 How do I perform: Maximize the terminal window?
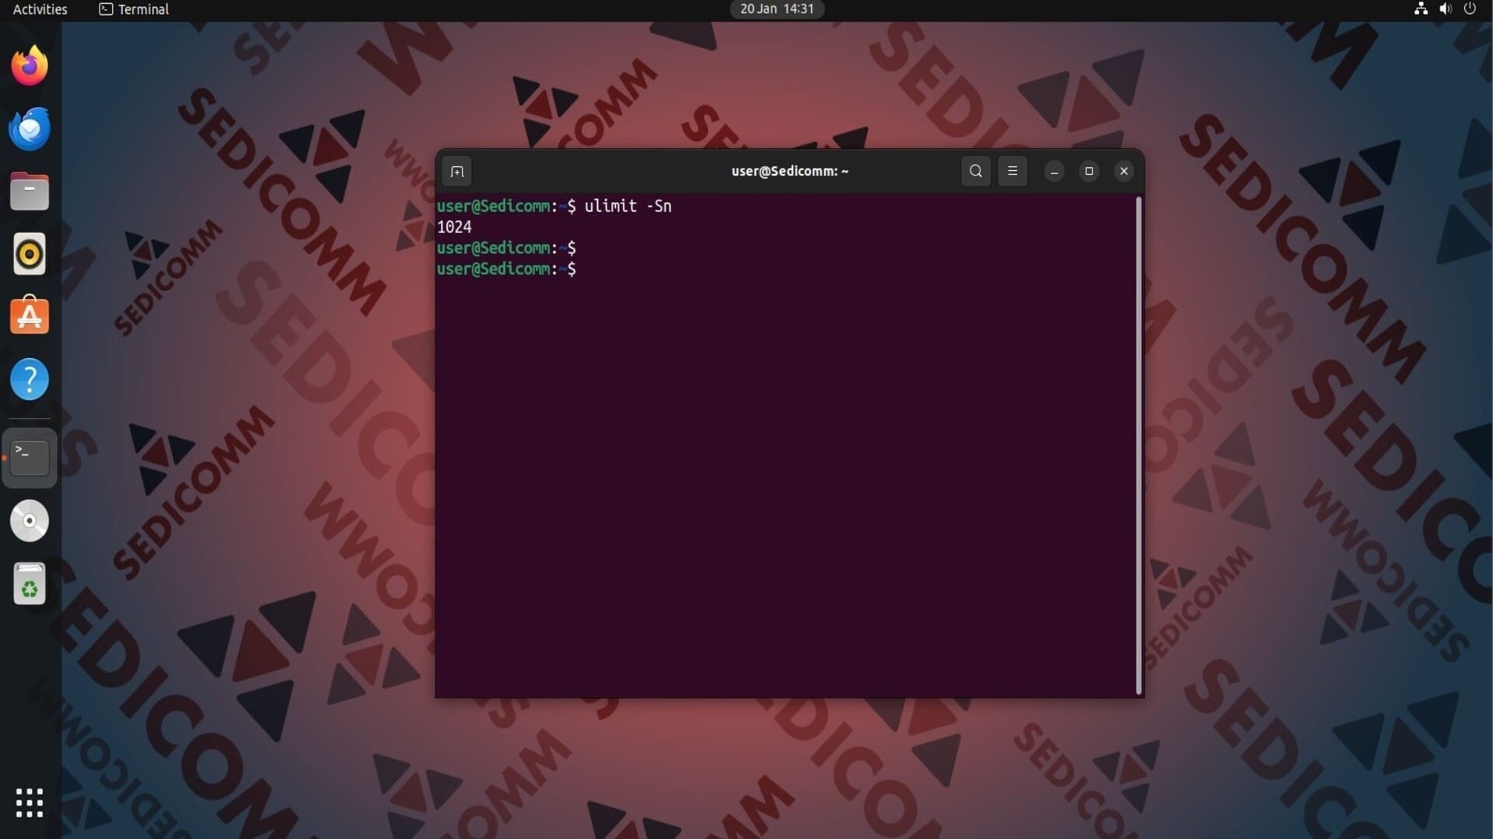1089,171
